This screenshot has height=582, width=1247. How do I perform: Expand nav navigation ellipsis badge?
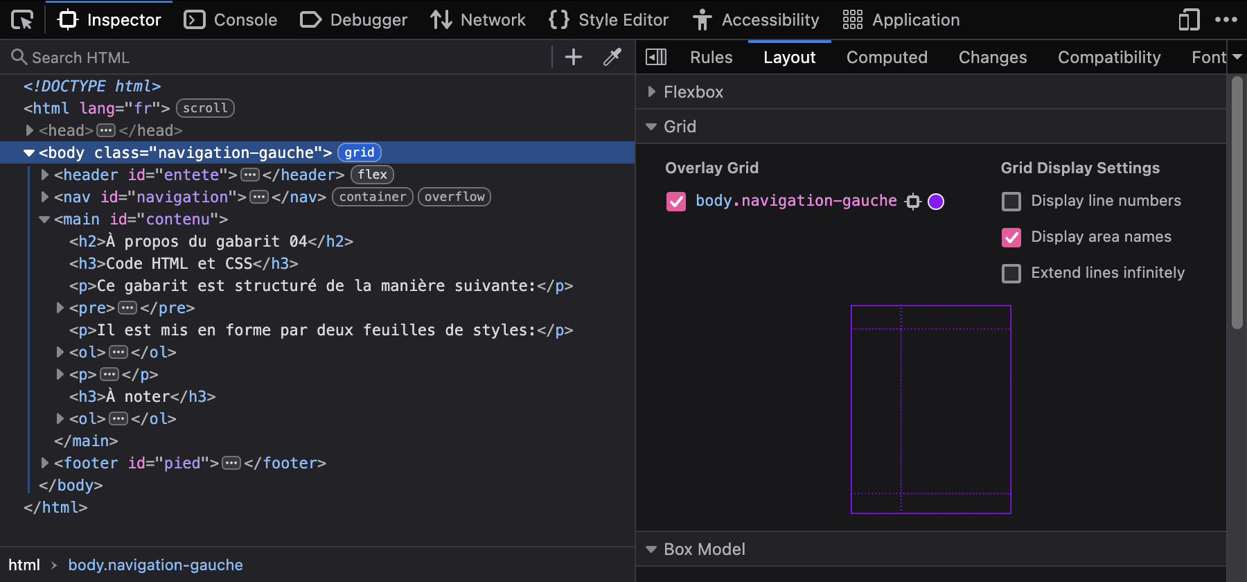[259, 197]
